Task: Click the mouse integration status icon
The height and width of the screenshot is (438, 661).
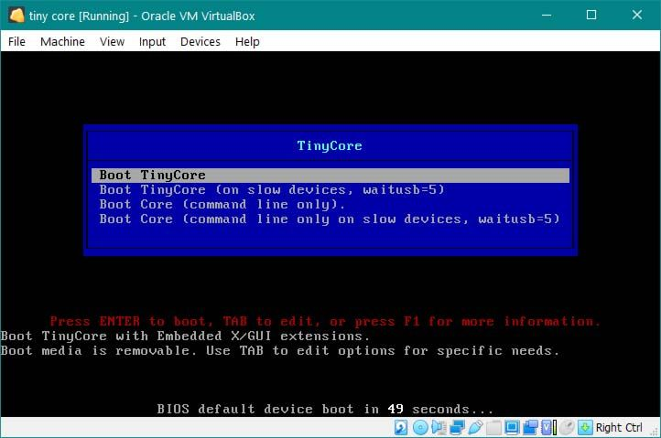Action: 568,427
